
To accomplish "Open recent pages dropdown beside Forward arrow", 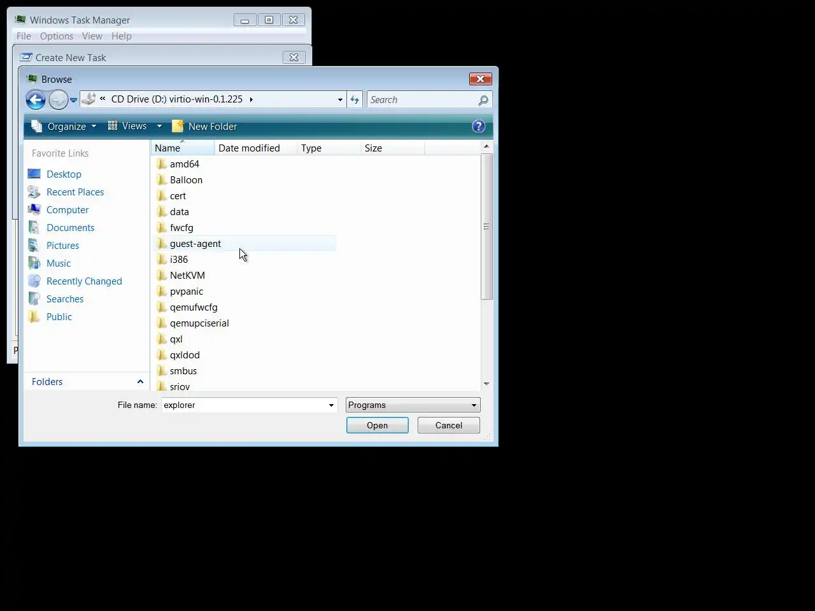I will click(73, 100).
